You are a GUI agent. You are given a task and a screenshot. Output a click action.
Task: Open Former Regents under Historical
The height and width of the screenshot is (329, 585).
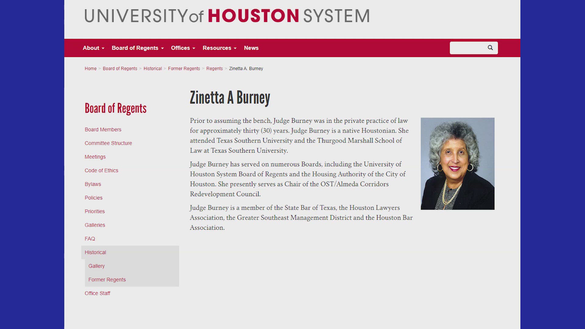click(x=107, y=280)
